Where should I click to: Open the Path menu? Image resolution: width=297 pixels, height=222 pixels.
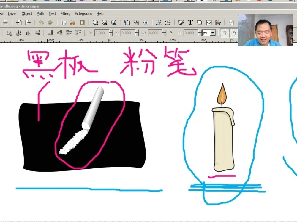pyautogui.click(x=40, y=14)
